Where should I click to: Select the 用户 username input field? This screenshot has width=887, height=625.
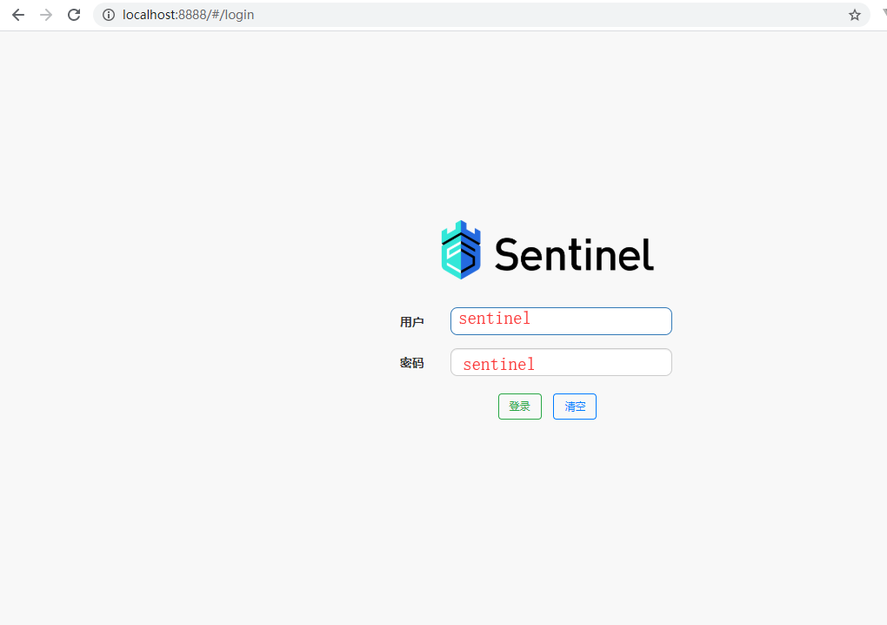pyautogui.click(x=561, y=321)
